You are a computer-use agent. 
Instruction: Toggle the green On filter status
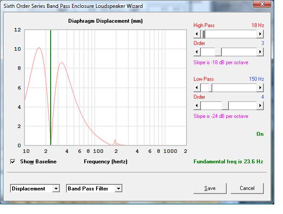point(260,134)
